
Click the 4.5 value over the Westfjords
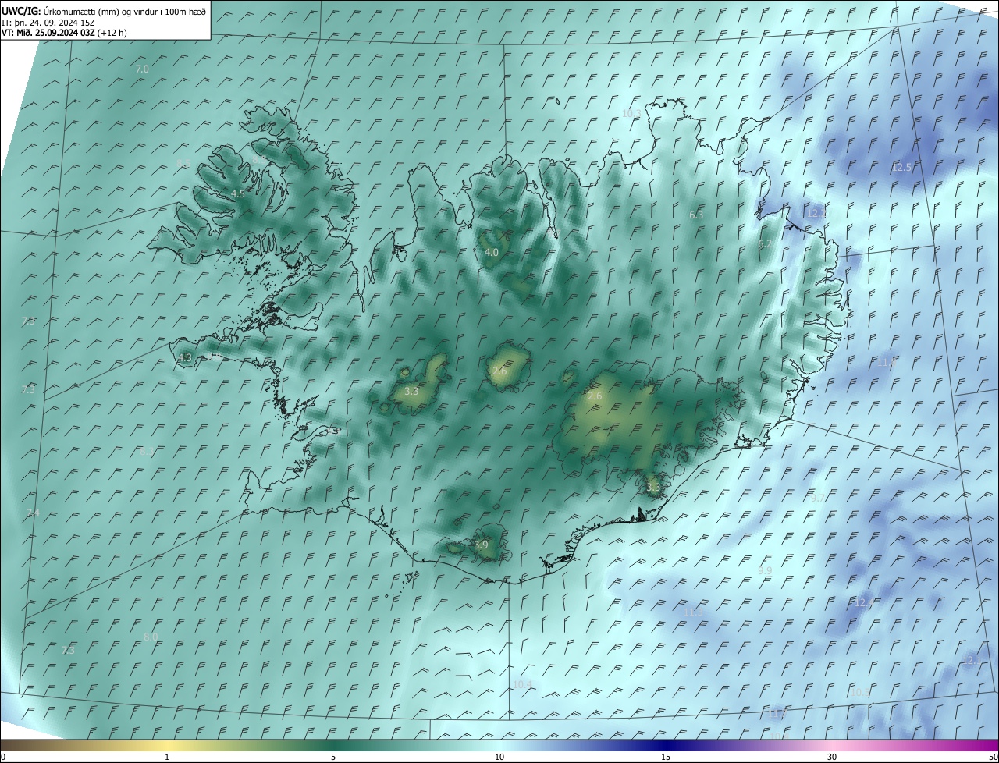[237, 193]
